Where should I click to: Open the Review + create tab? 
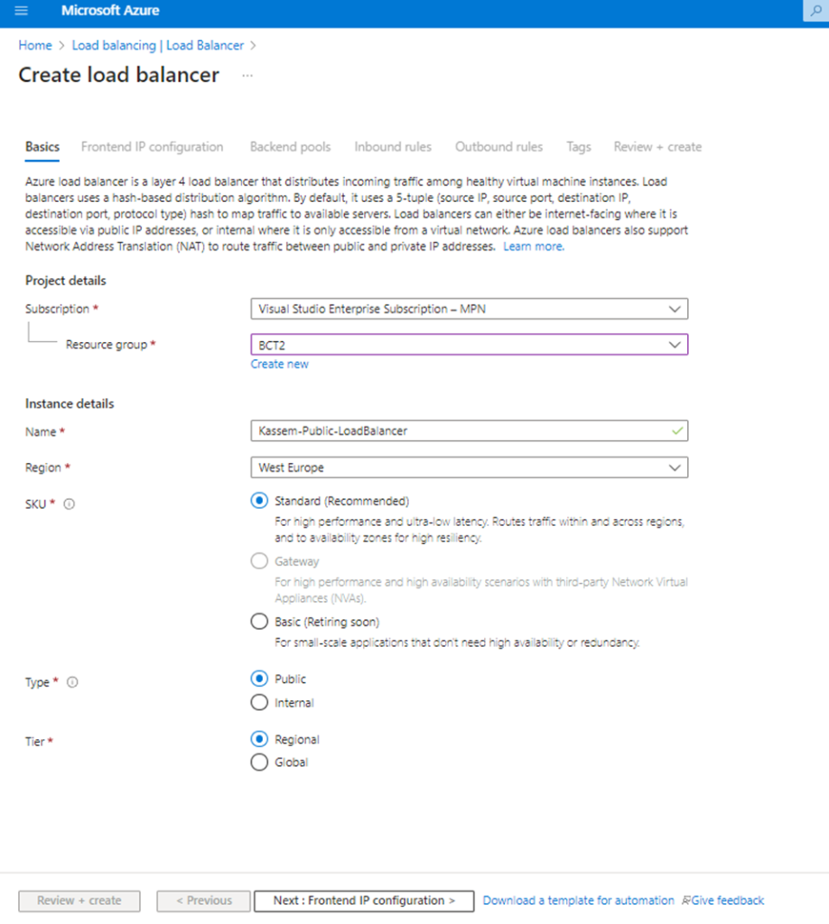point(657,147)
